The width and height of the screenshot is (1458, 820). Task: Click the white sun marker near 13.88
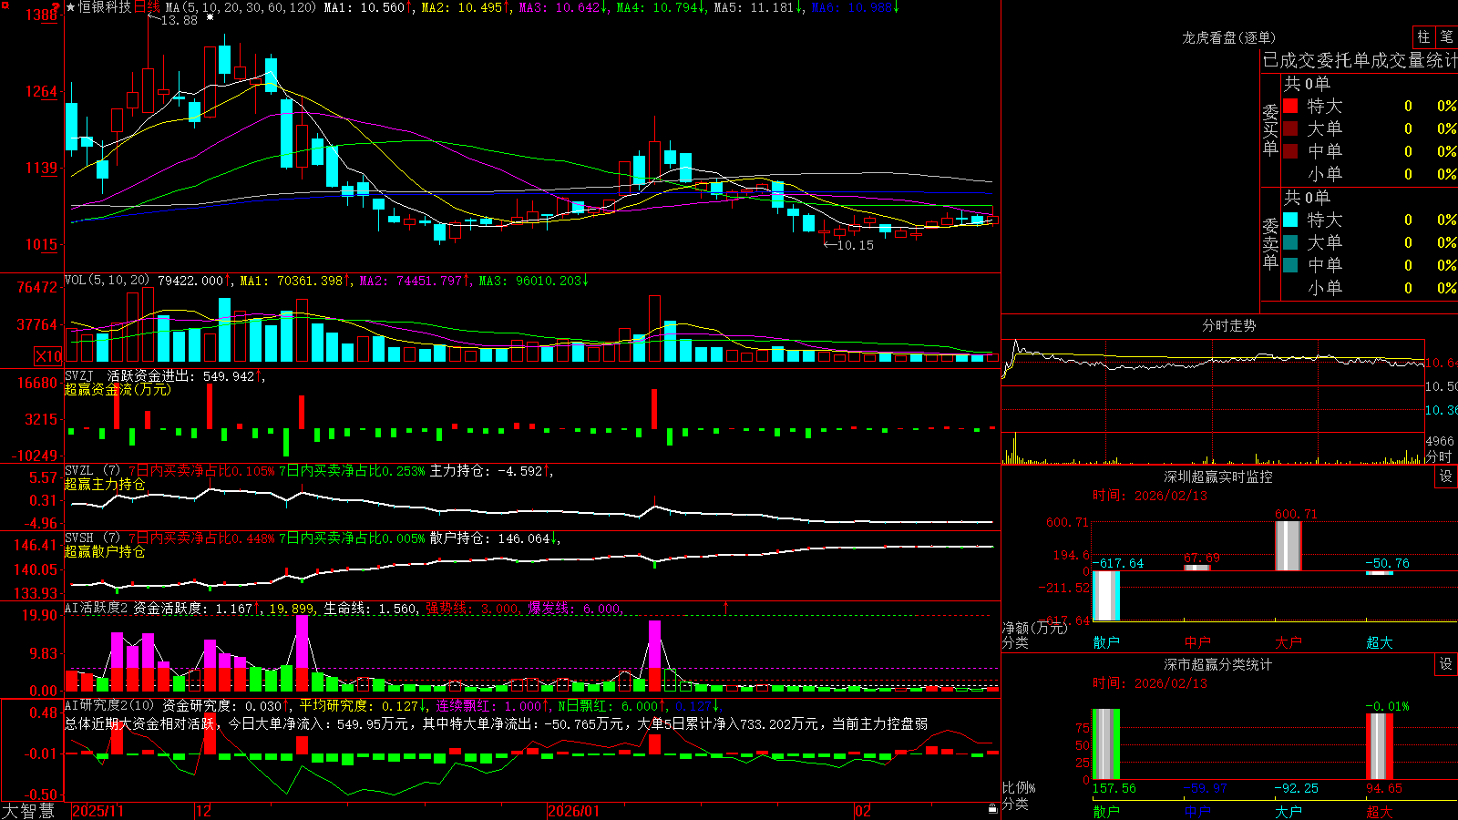pos(210,17)
